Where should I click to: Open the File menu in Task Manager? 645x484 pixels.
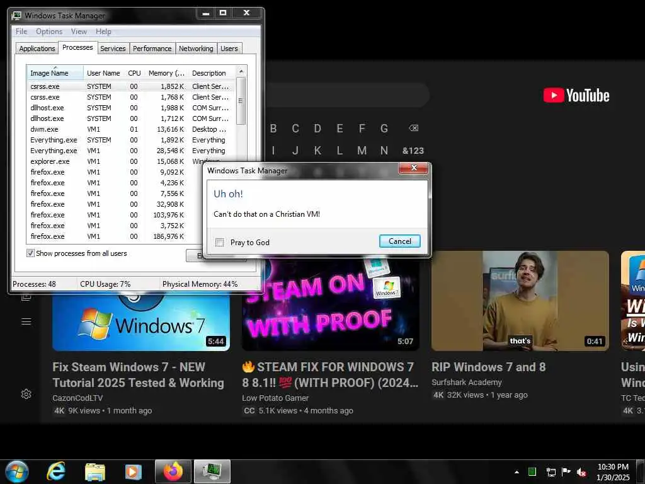[21, 32]
